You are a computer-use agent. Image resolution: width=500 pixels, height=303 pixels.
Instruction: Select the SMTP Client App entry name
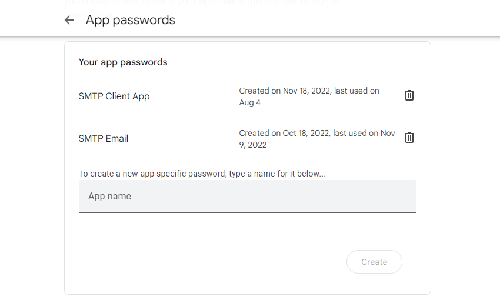click(114, 96)
